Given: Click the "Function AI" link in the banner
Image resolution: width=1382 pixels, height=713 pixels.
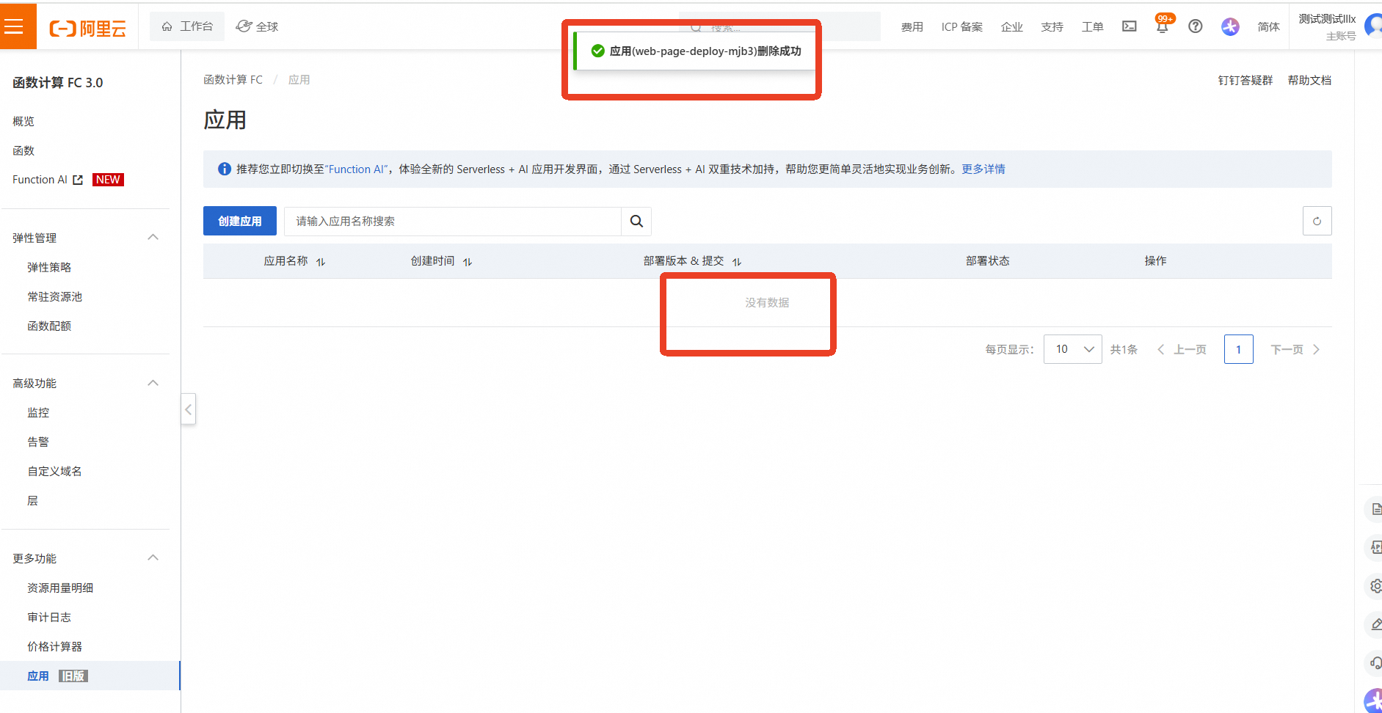Looking at the screenshot, I should 356,169.
